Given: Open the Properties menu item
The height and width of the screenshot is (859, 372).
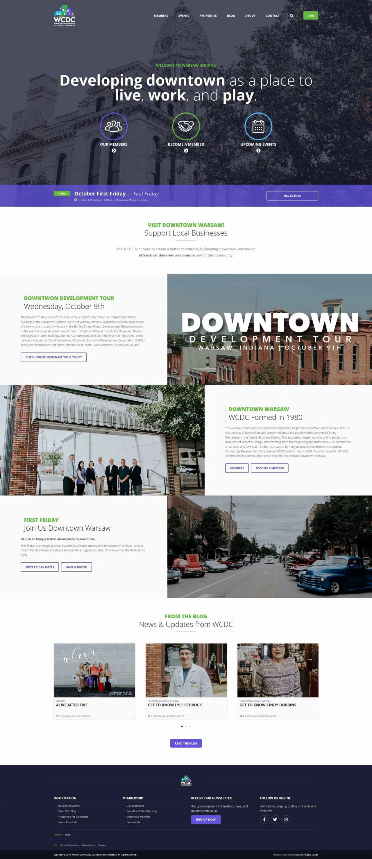Looking at the screenshot, I should (x=208, y=16).
